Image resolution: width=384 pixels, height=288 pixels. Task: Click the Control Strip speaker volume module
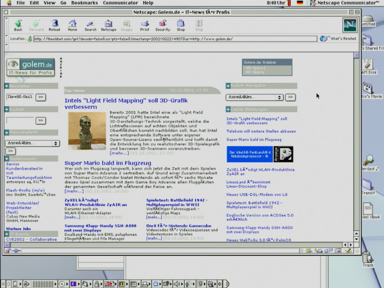[x=178, y=284]
